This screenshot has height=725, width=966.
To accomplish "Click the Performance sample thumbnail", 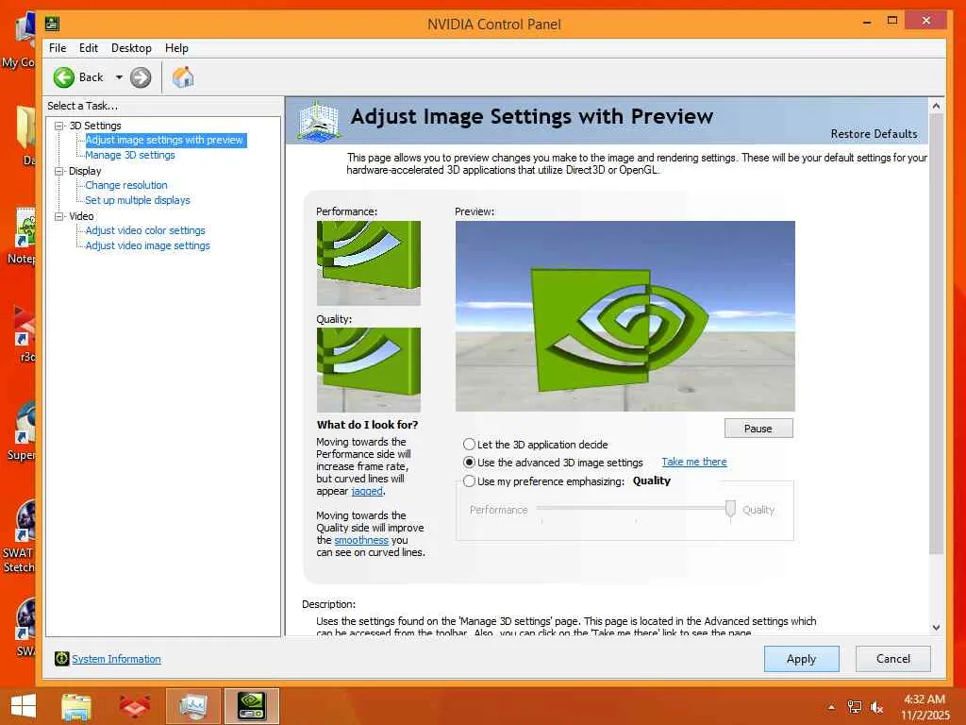I will tap(369, 263).
